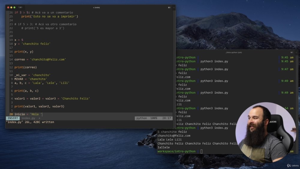The width and height of the screenshot is (300, 169).
Task: Click the 'workspace/intro-python' prompt on the last terminal line
Action: coord(176,151)
